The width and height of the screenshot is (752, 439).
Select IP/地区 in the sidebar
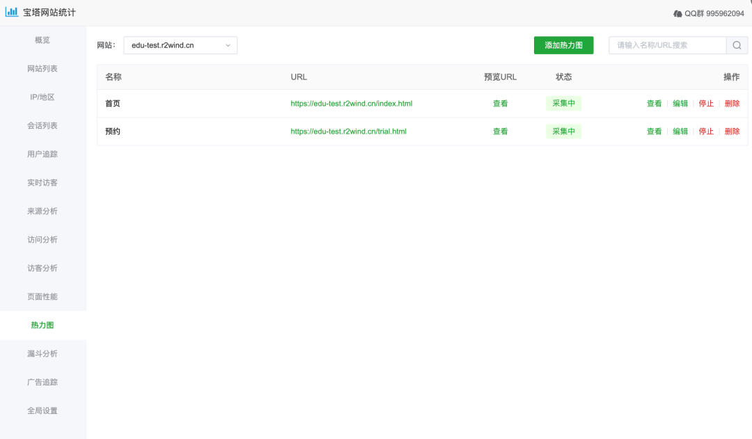42,97
